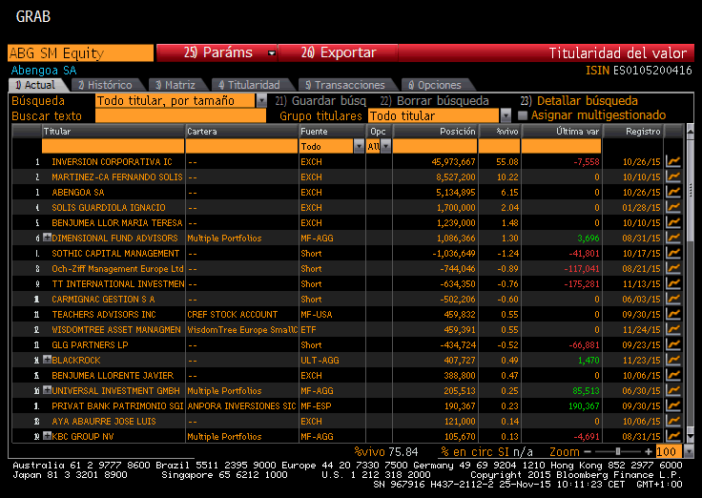The height and width of the screenshot is (498, 702).
Task: Open chart icon for Och-Ziff Management Europe row
Action: click(672, 268)
